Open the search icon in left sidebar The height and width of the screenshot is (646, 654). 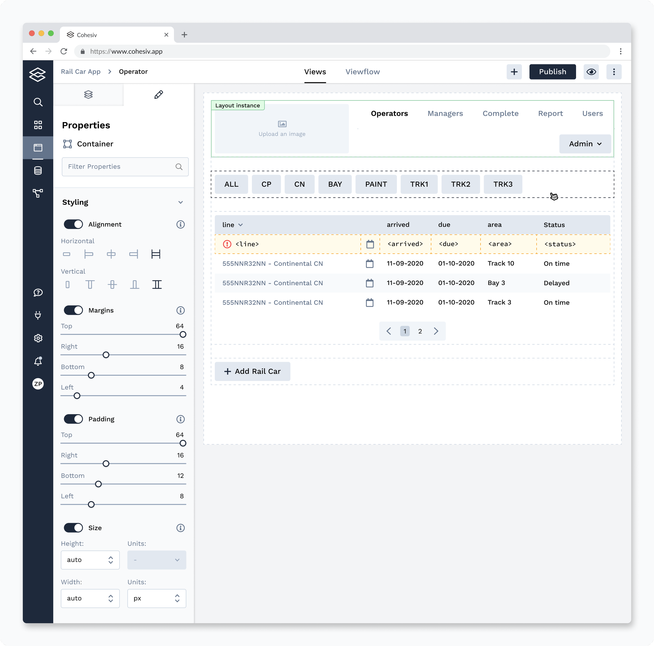pos(38,102)
